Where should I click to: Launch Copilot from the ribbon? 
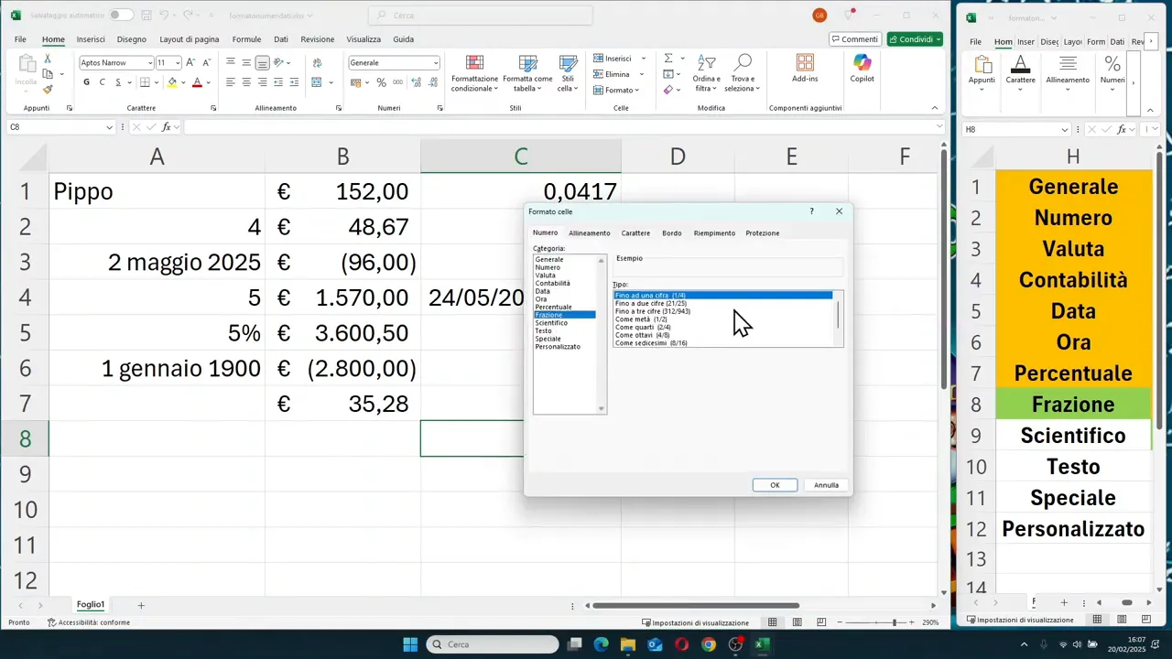click(862, 69)
